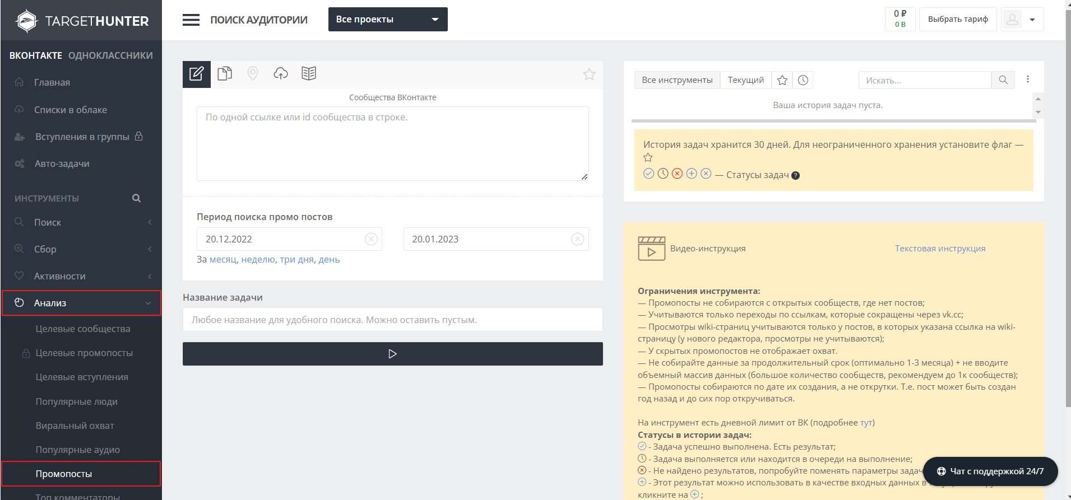This screenshot has height=500, width=1071.
Task: Clear the 20.12.2022 start date
Action: tap(371, 239)
